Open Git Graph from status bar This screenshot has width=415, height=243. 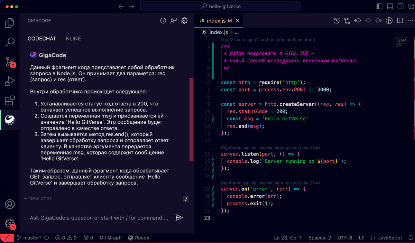pyautogui.click(x=110, y=238)
